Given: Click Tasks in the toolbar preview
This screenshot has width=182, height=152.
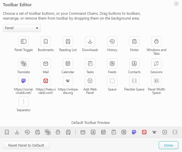Looking at the screenshot, I should tap(114, 132).
